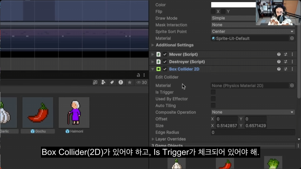The image size is (301, 169).
Task: Enable Flip Y checkbox
Action: coord(223,11)
